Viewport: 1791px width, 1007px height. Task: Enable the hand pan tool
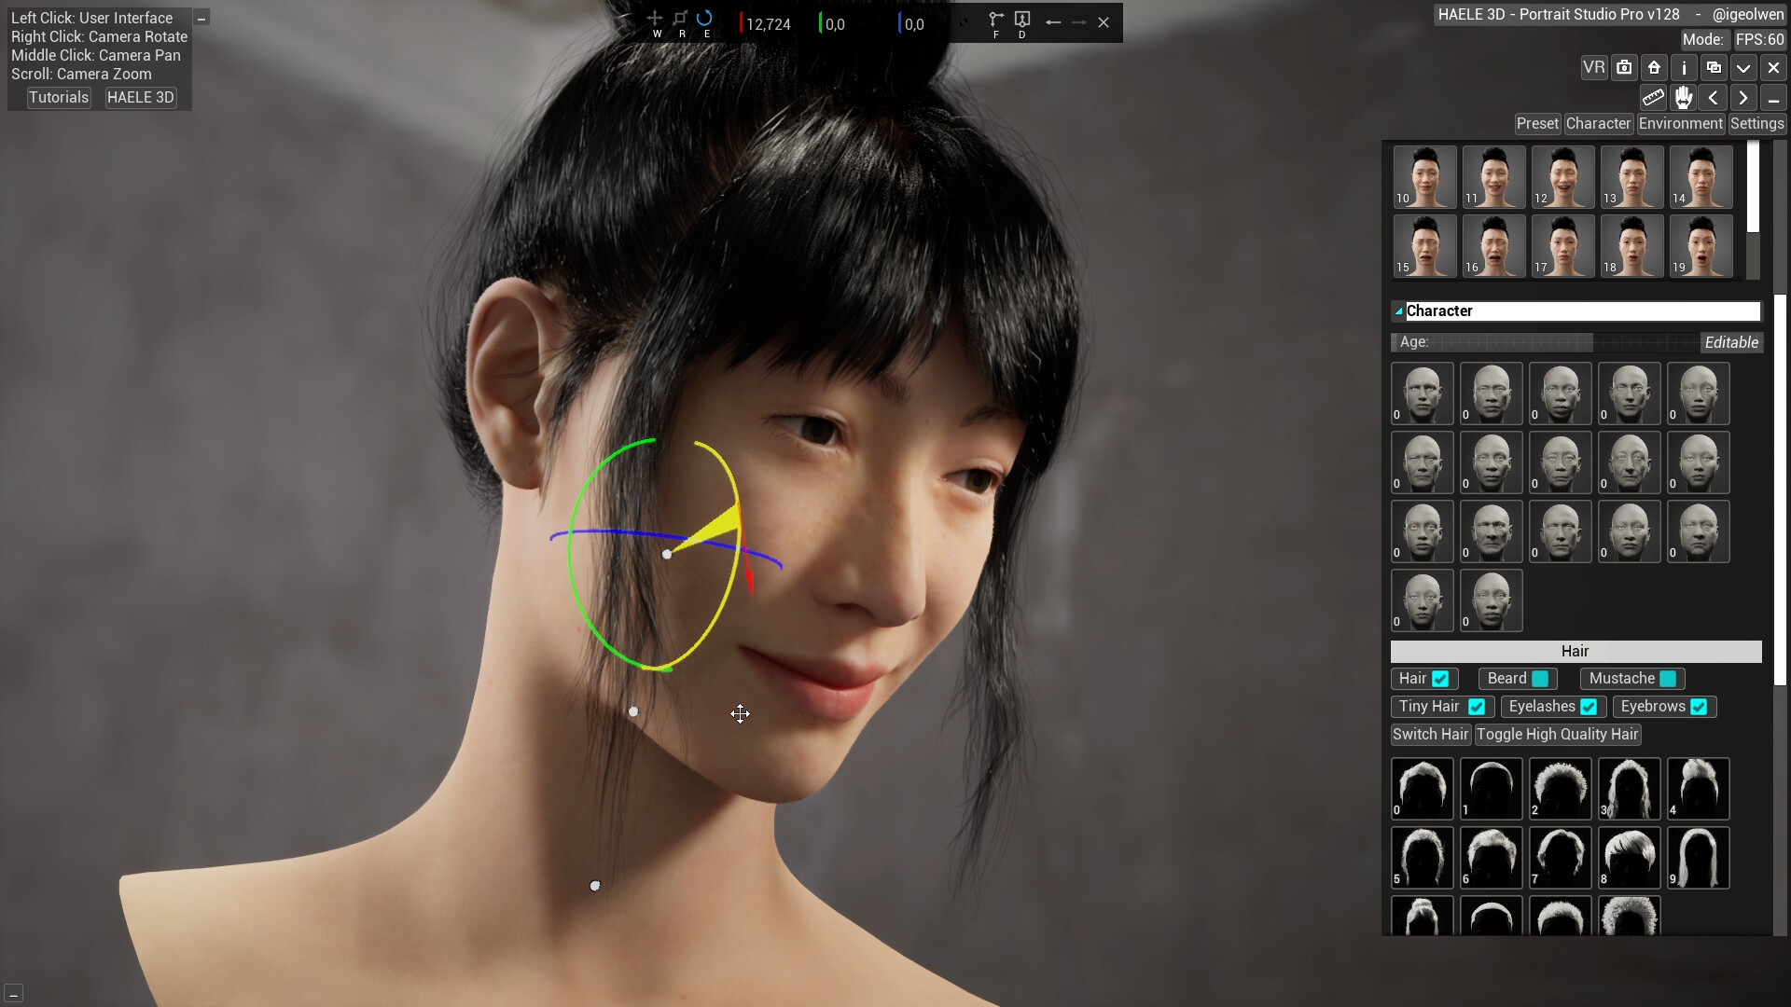(1683, 97)
